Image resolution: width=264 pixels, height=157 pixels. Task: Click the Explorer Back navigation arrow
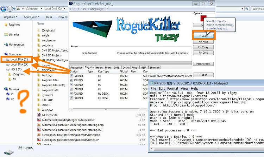click(x=3, y=9)
